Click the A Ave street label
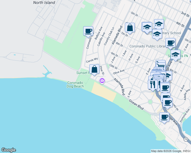 click(x=182, y=88)
